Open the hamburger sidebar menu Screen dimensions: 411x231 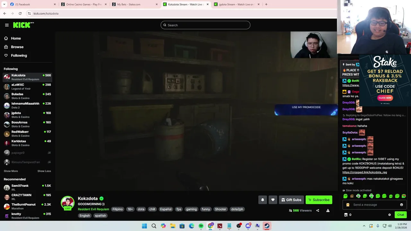pyautogui.click(x=7, y=25)
